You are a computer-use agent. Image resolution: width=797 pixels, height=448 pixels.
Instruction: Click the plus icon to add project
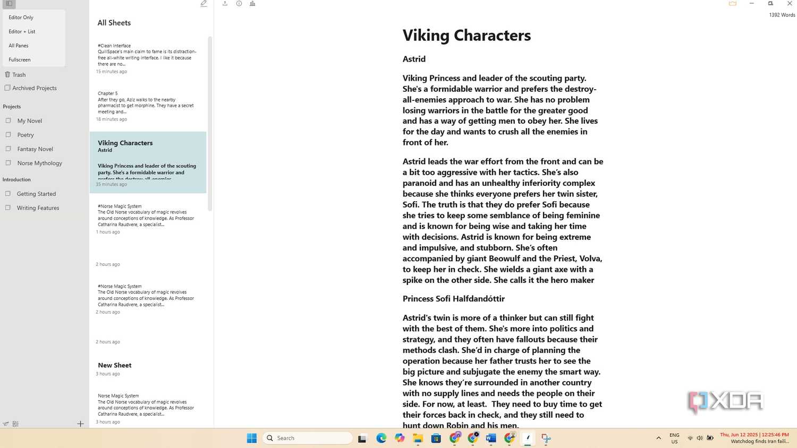(x=80, y=424)
